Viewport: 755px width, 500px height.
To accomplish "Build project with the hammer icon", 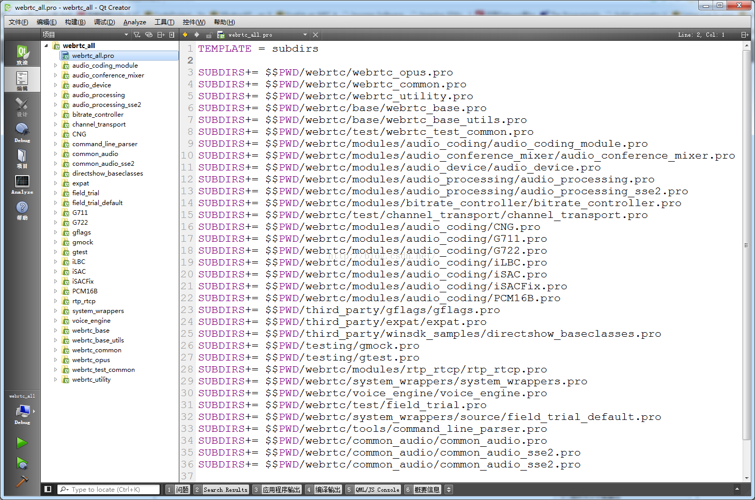I will tap(22, 481).
